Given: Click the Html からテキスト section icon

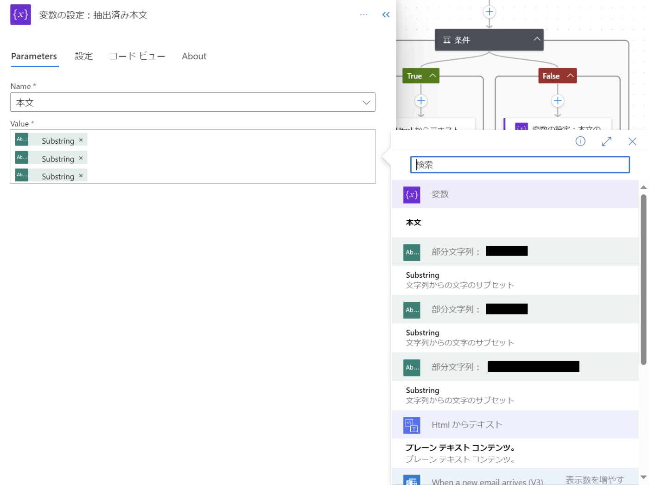Looking at the screenshot, I should [x=412, y=425].
